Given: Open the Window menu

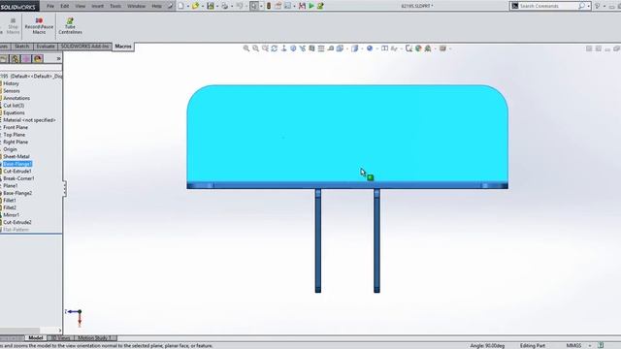Looking at the screenshot, I should pos(136,6).
